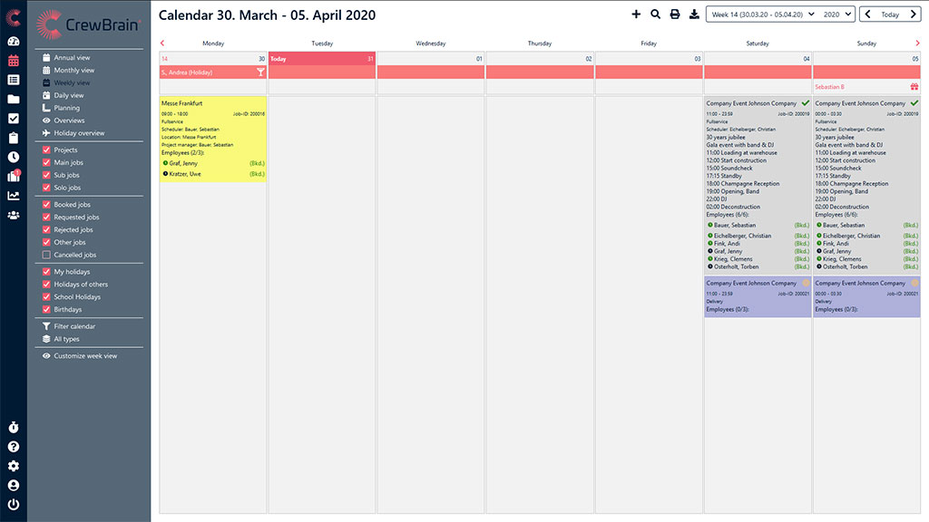Disable the Birthdays checkbox
The image size is (929, 522).
tap(46, 310)
